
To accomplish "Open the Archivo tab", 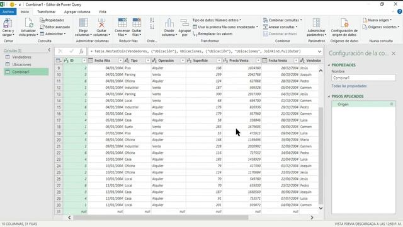I will [x=8, y=11].
